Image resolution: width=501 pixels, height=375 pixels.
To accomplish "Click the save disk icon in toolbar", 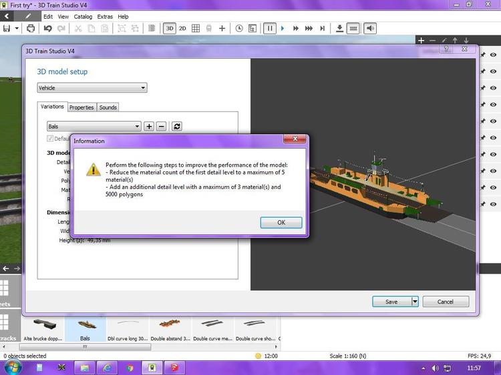I will pyautogui.click(x=7, y=28).
